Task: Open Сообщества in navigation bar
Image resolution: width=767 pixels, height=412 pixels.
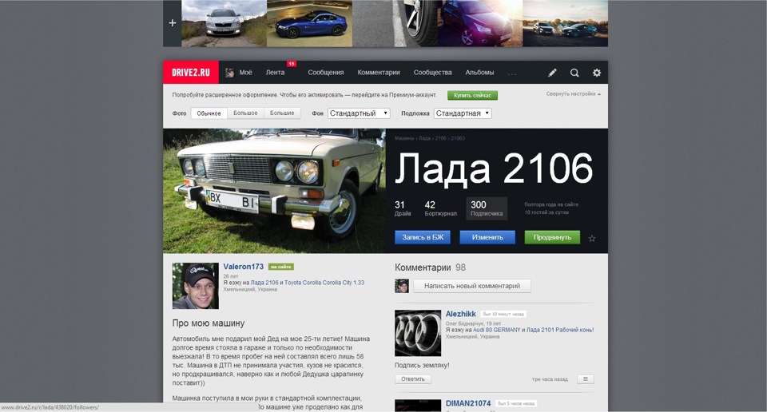Action: (432, 73)
